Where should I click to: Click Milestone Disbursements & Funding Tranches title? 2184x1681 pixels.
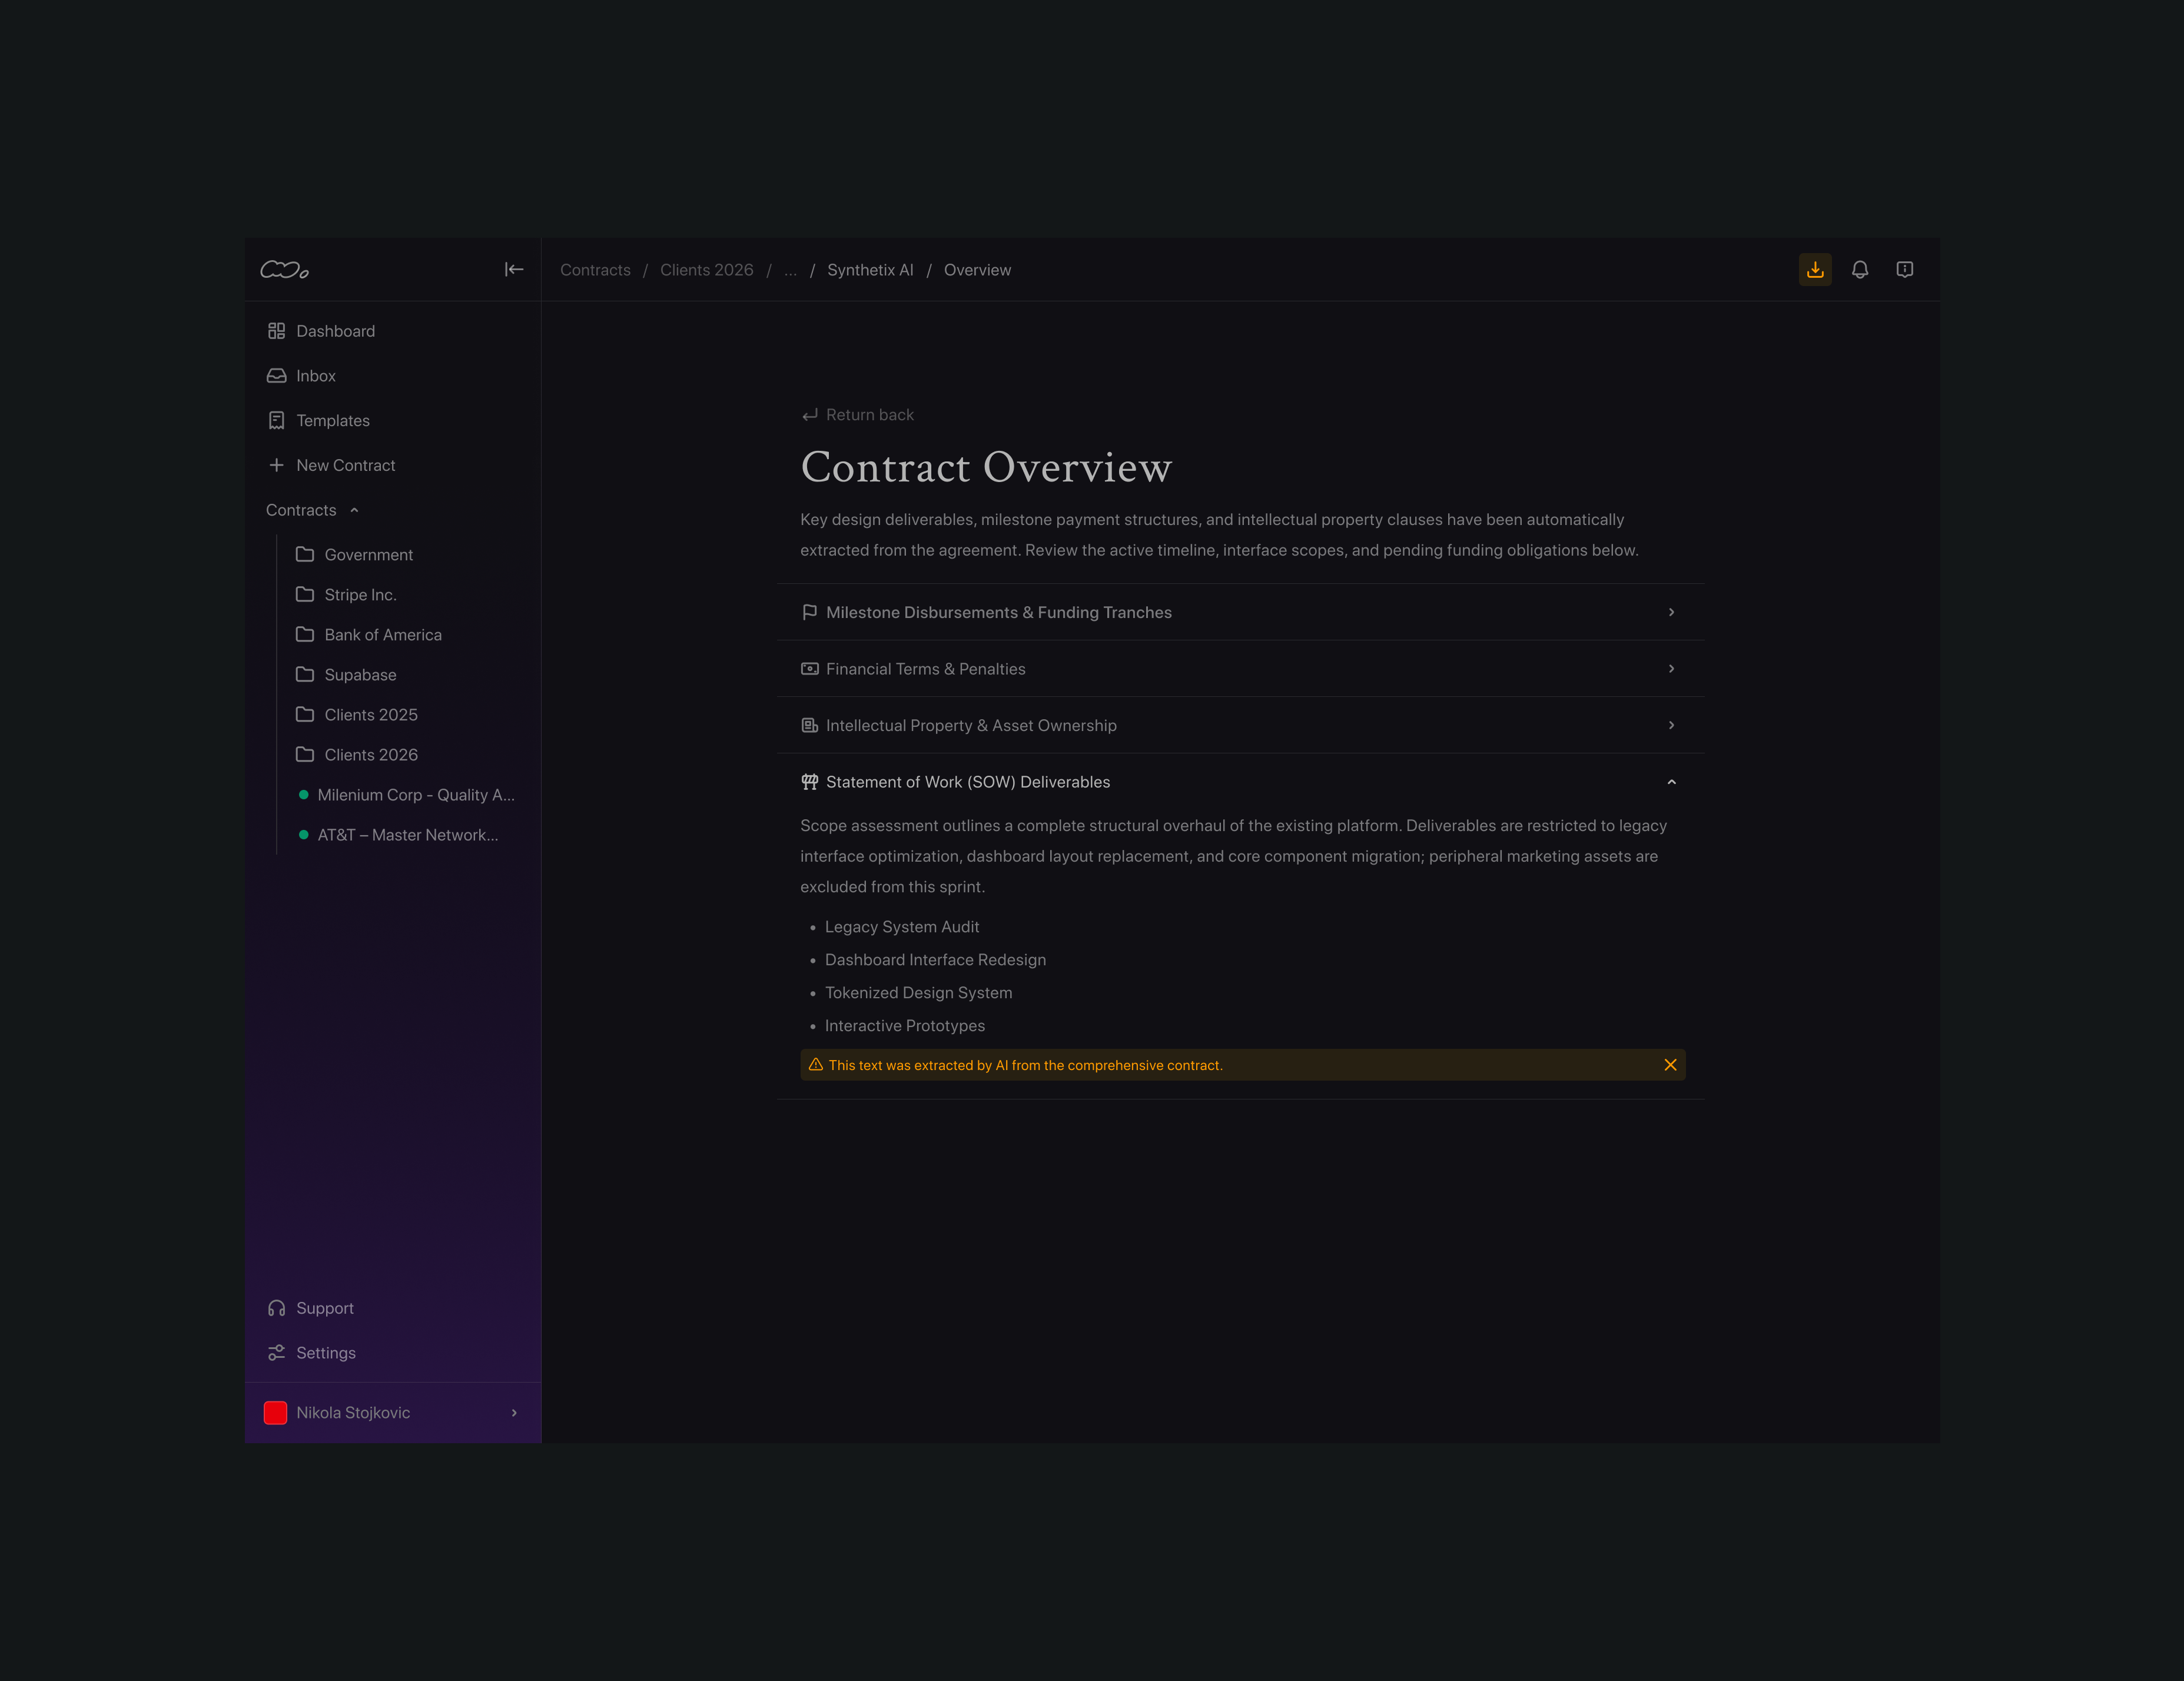point(999,612)
